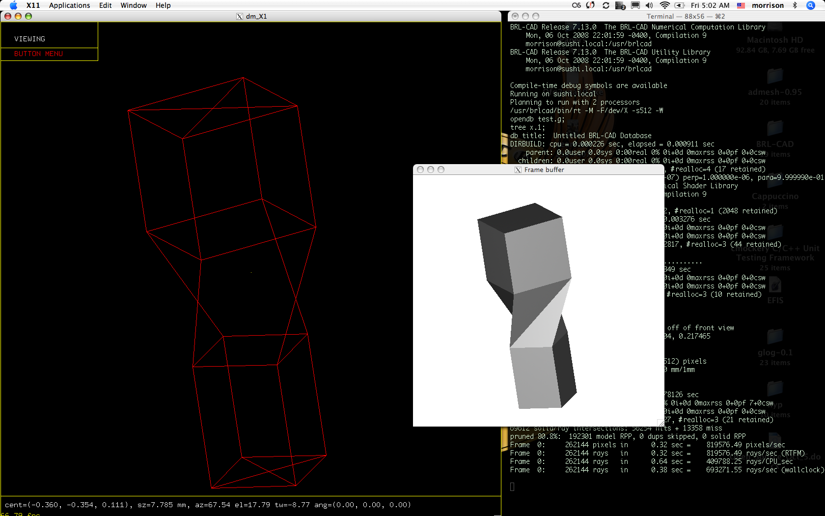Click the Bluetooth status icon
825x516 pixels.
[795, 5]
